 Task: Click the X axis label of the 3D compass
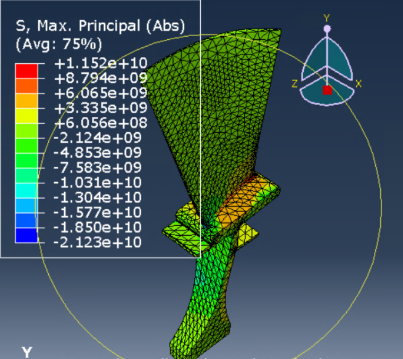[x=358, y=83]
